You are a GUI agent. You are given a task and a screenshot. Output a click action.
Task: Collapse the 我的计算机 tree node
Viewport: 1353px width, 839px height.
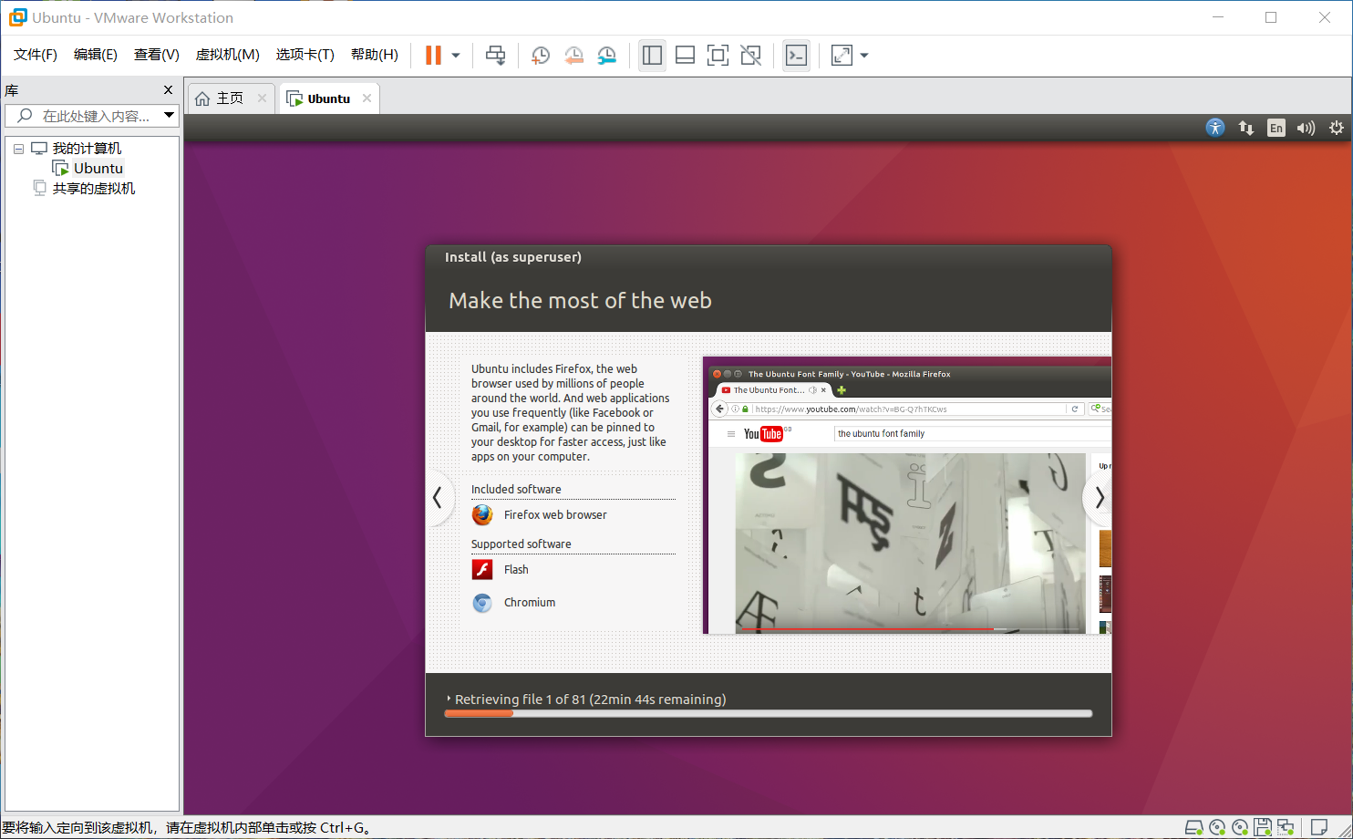point(18,149)
